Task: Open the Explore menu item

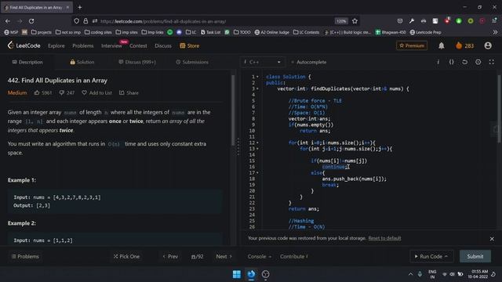Action: (56, 45)
